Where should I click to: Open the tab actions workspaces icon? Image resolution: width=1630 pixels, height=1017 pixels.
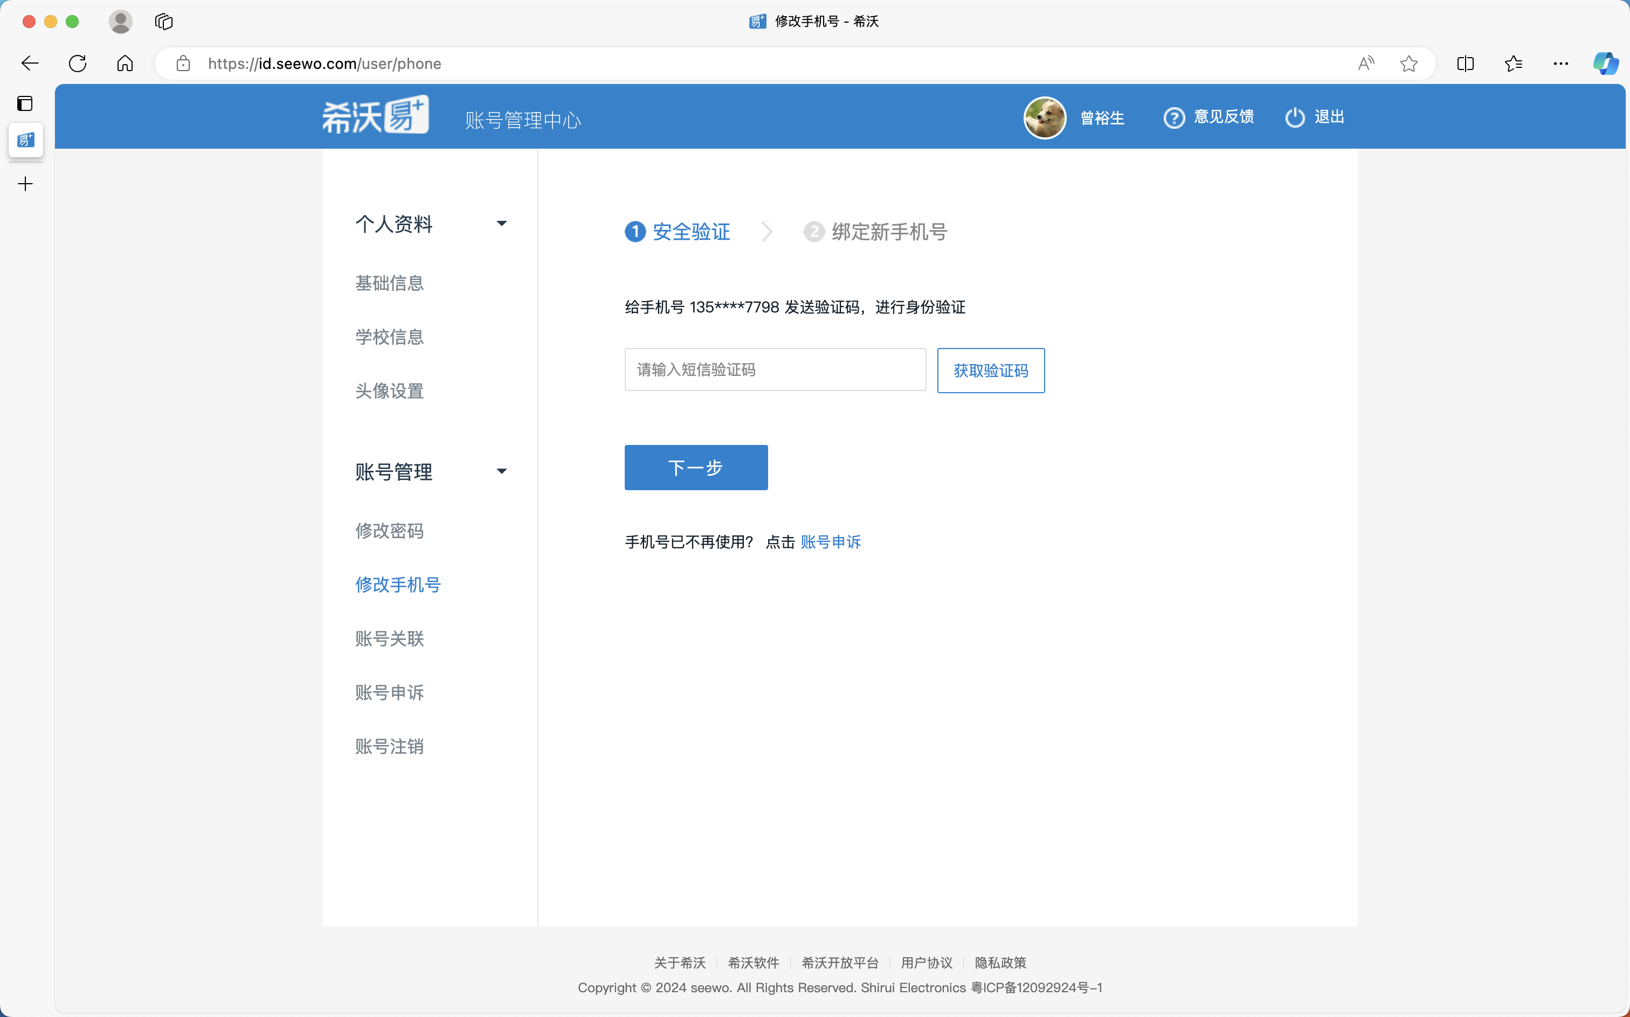click(163, 22)
